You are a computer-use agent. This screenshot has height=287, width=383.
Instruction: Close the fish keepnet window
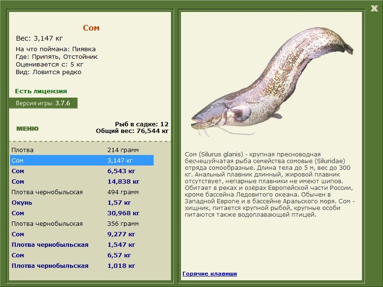pyautogui.click(x=374, y=8)
